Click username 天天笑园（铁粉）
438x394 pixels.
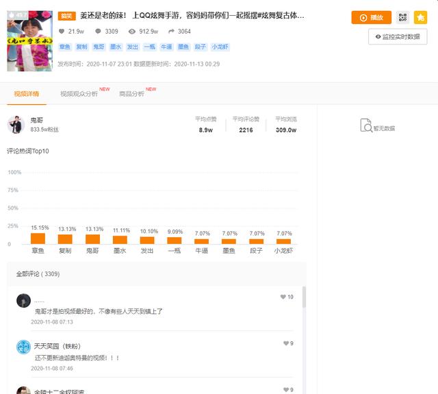click(x=57, y=346)
